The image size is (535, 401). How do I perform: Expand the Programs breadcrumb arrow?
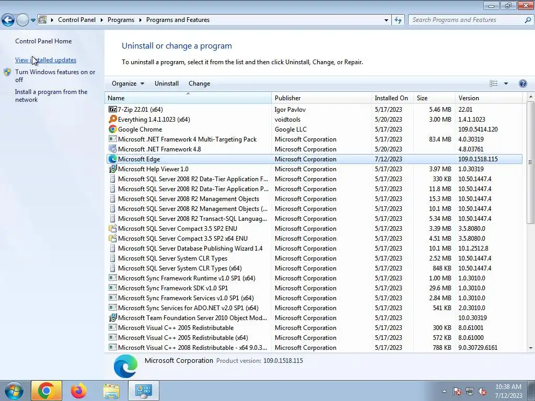140,20
